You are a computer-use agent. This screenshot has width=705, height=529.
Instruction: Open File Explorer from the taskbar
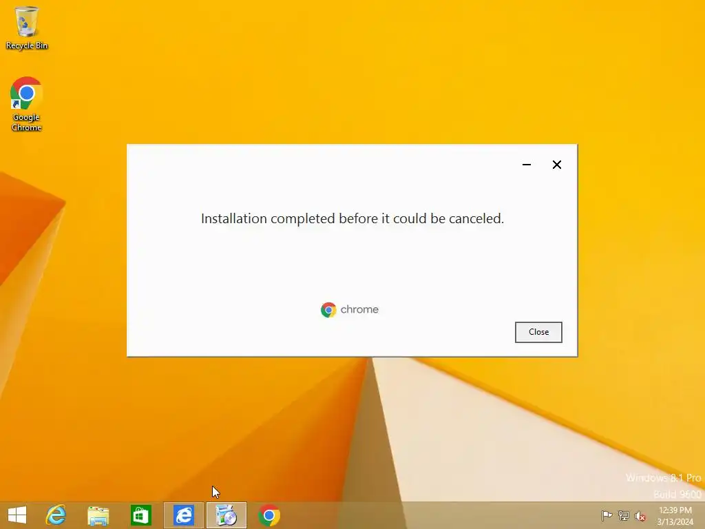click(x=98, y=515)
